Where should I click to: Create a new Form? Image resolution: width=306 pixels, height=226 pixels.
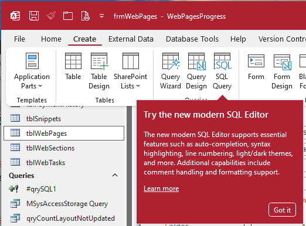(x=256, y=66)
